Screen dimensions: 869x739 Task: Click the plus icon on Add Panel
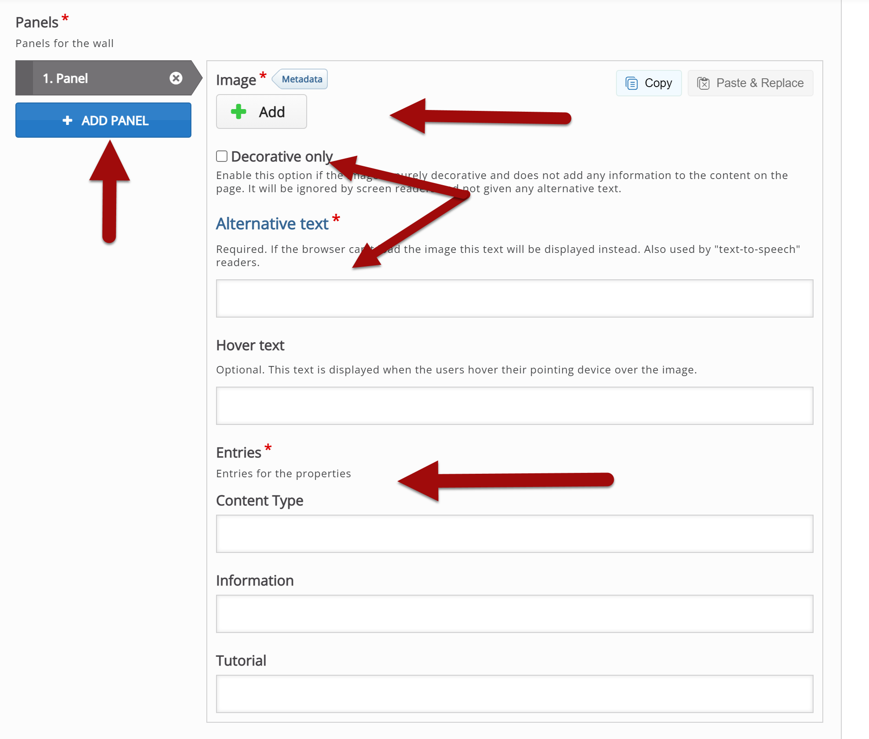click(67, 121)
